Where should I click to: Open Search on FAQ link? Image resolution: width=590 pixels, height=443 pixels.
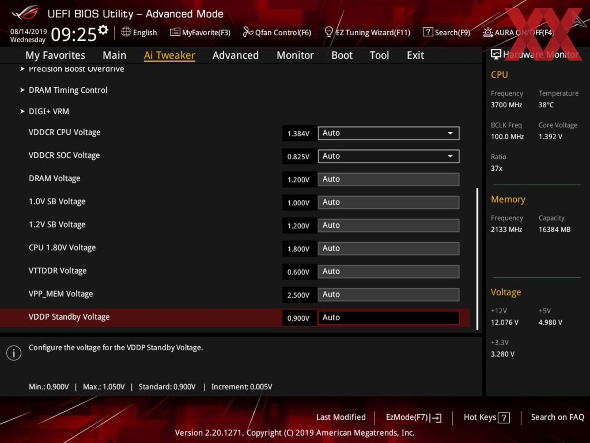point(557,417)
